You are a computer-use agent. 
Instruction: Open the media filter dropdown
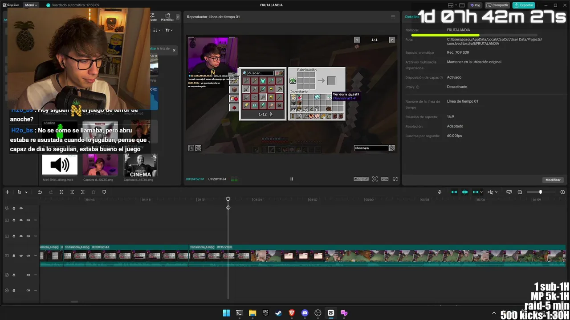pyautogui.click(x=169, y=30)
